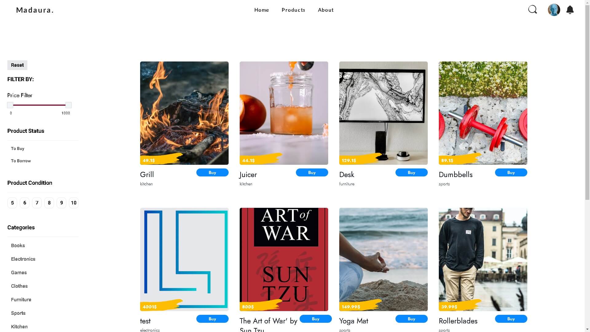Toggle the To Buy status filter
The image size is (590, 332).
point(18,148)
